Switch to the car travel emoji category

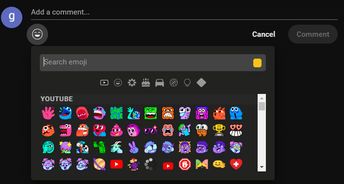coord(160,83)
